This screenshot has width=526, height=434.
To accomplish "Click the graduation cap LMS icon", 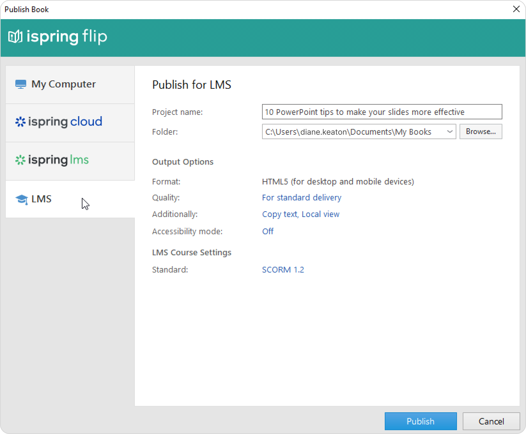I will [21, 199].
